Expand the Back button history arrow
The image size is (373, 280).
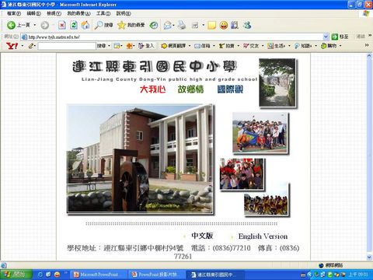[35, 25]
